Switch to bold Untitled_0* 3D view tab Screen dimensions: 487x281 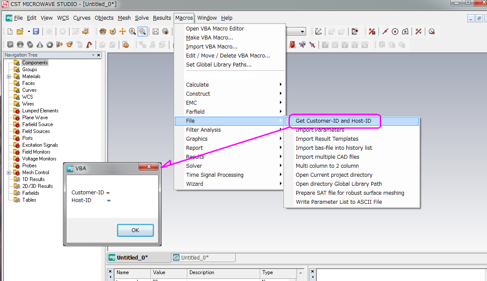(x=138, y=258)
